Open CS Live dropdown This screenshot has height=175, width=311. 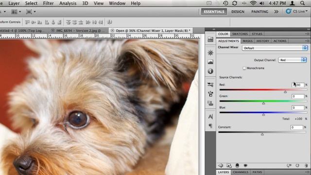pos(296,12)
